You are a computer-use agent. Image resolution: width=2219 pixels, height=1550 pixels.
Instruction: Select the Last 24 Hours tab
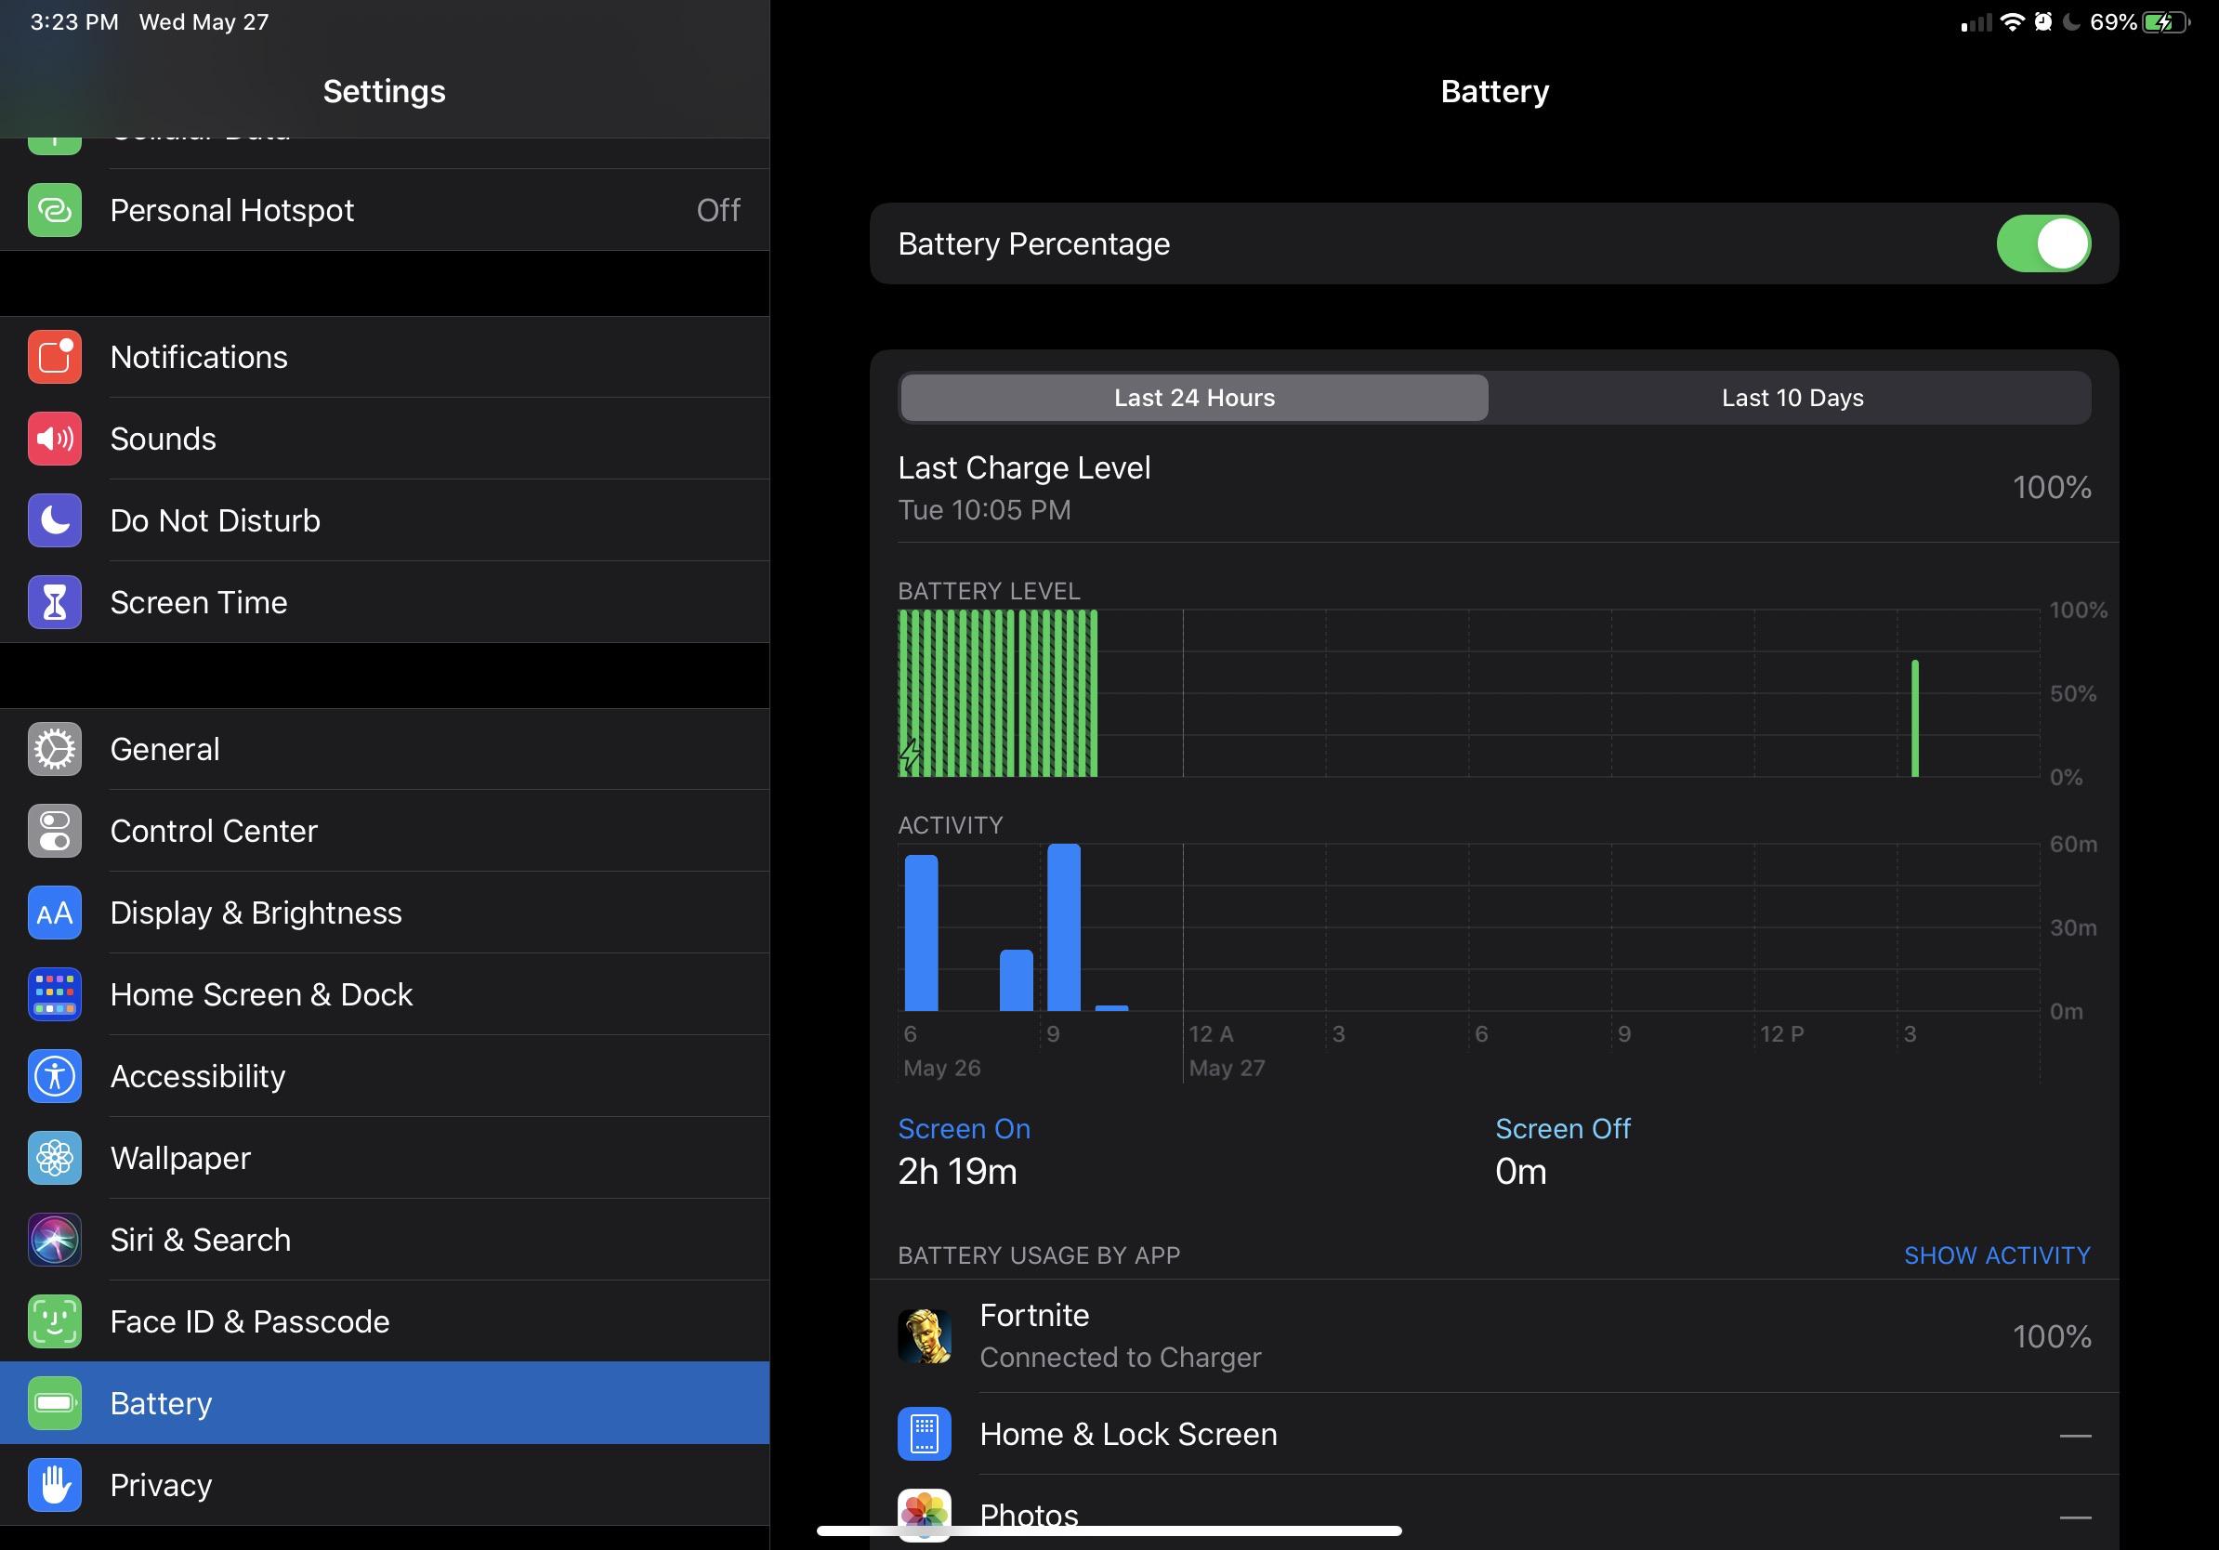click(1192, 397)
